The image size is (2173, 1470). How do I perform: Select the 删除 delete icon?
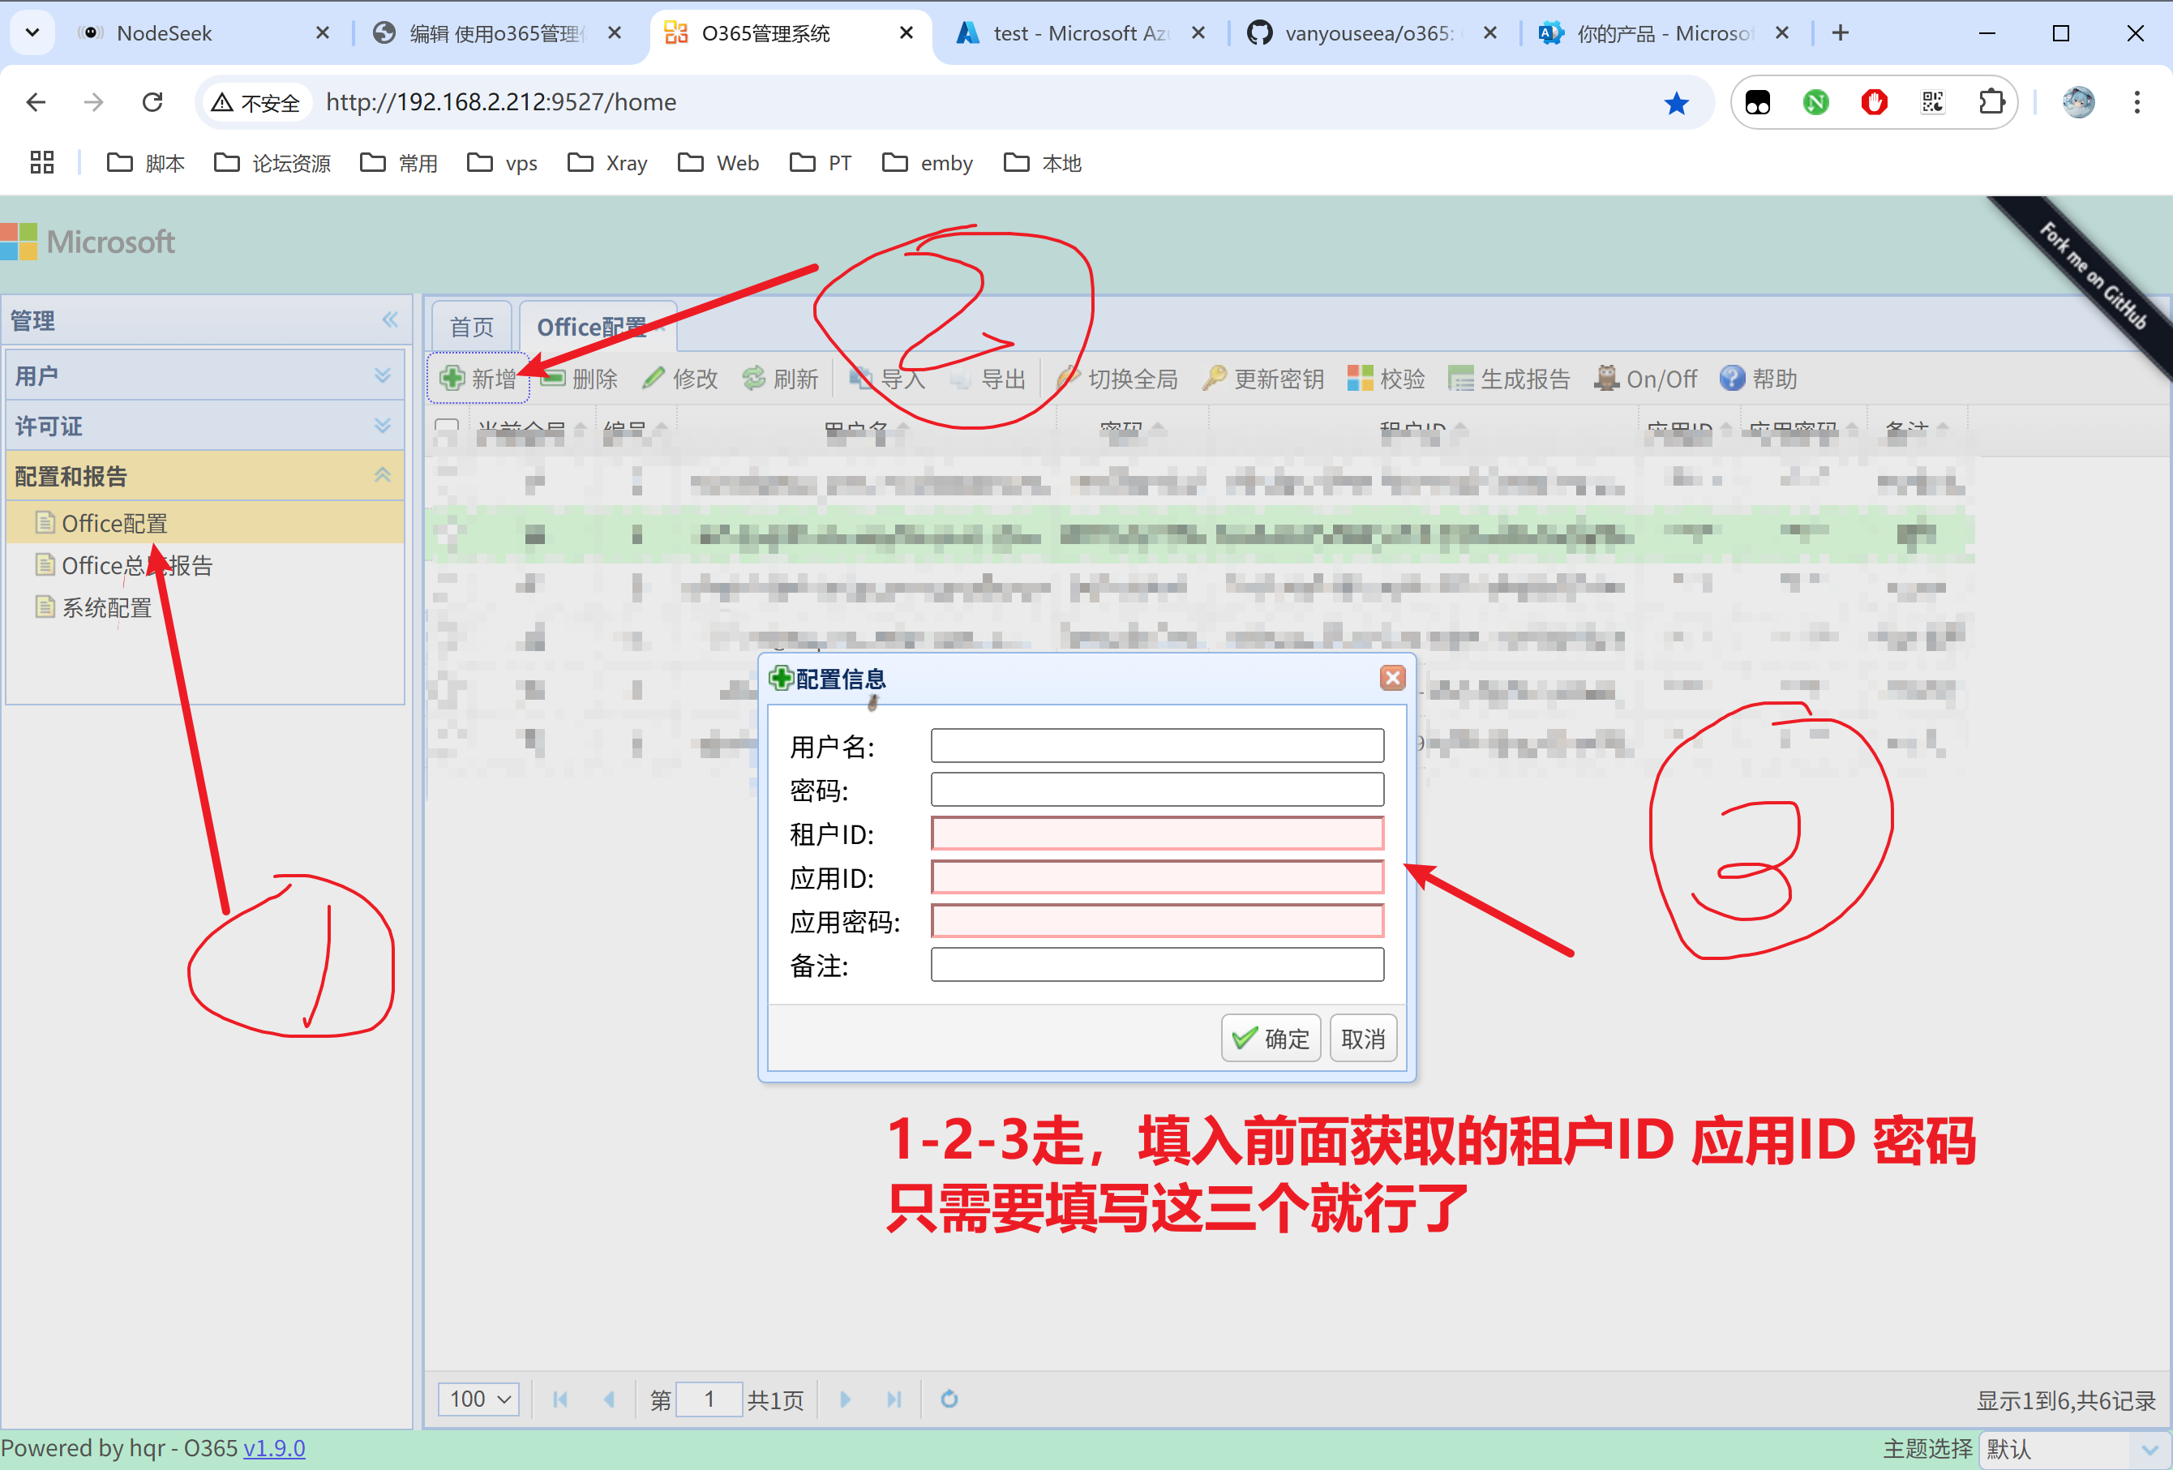point(555,379)
